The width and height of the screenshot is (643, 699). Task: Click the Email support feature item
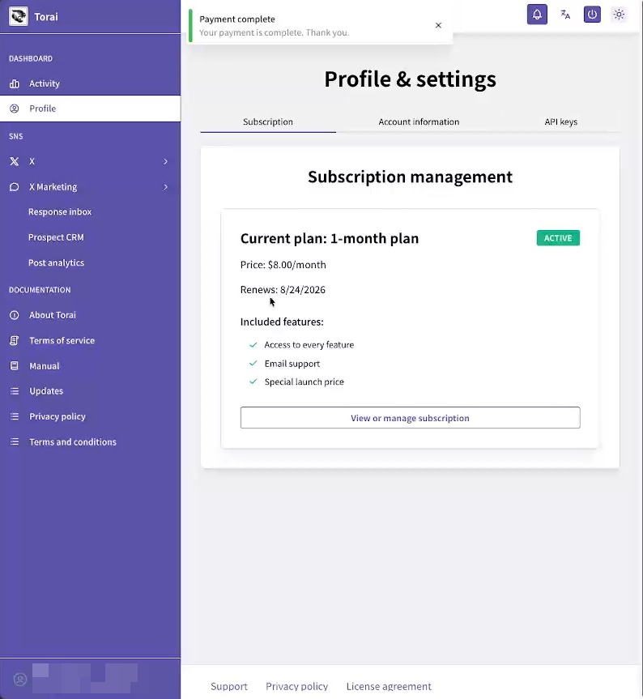click(x=292, y=364)
